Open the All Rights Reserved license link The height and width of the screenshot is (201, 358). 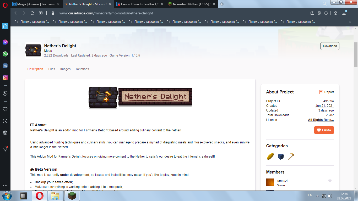tap(321, 120)
